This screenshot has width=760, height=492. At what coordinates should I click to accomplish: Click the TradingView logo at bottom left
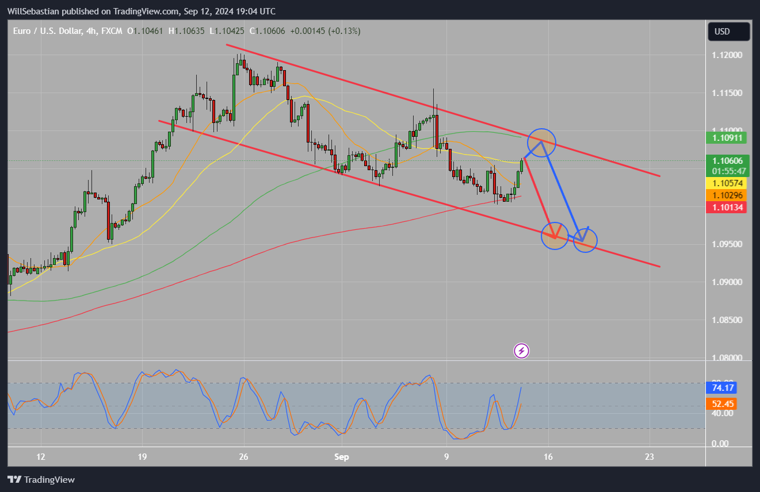point(41,479)
